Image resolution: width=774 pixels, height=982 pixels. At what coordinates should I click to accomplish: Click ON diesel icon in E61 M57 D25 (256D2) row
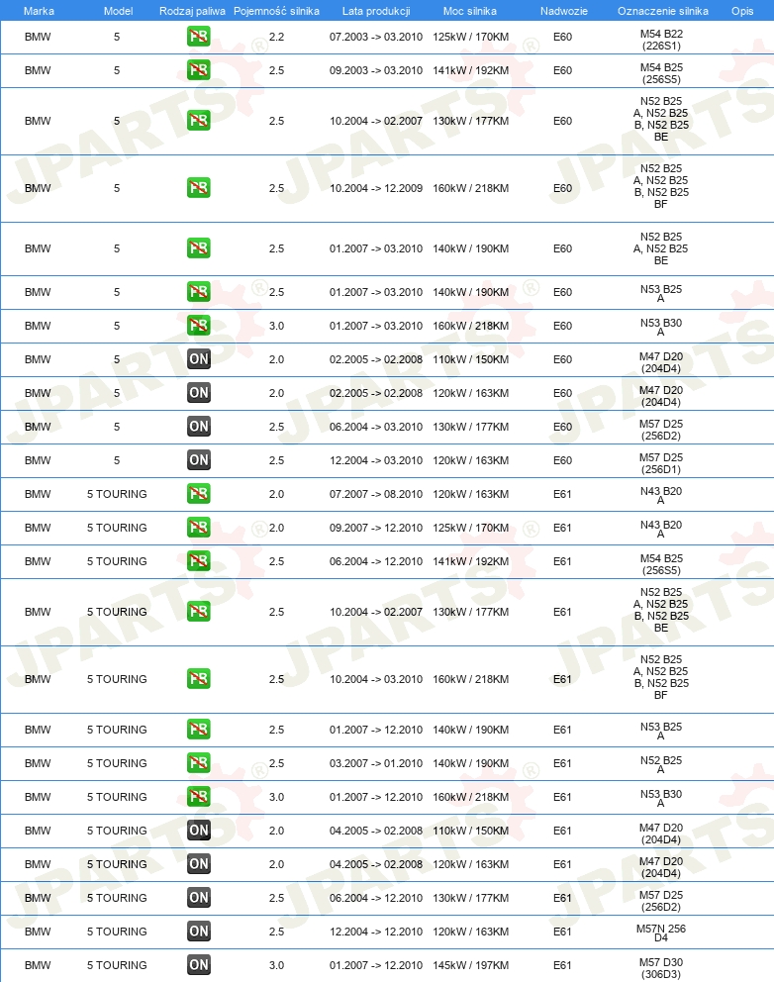tap(199, 898)
